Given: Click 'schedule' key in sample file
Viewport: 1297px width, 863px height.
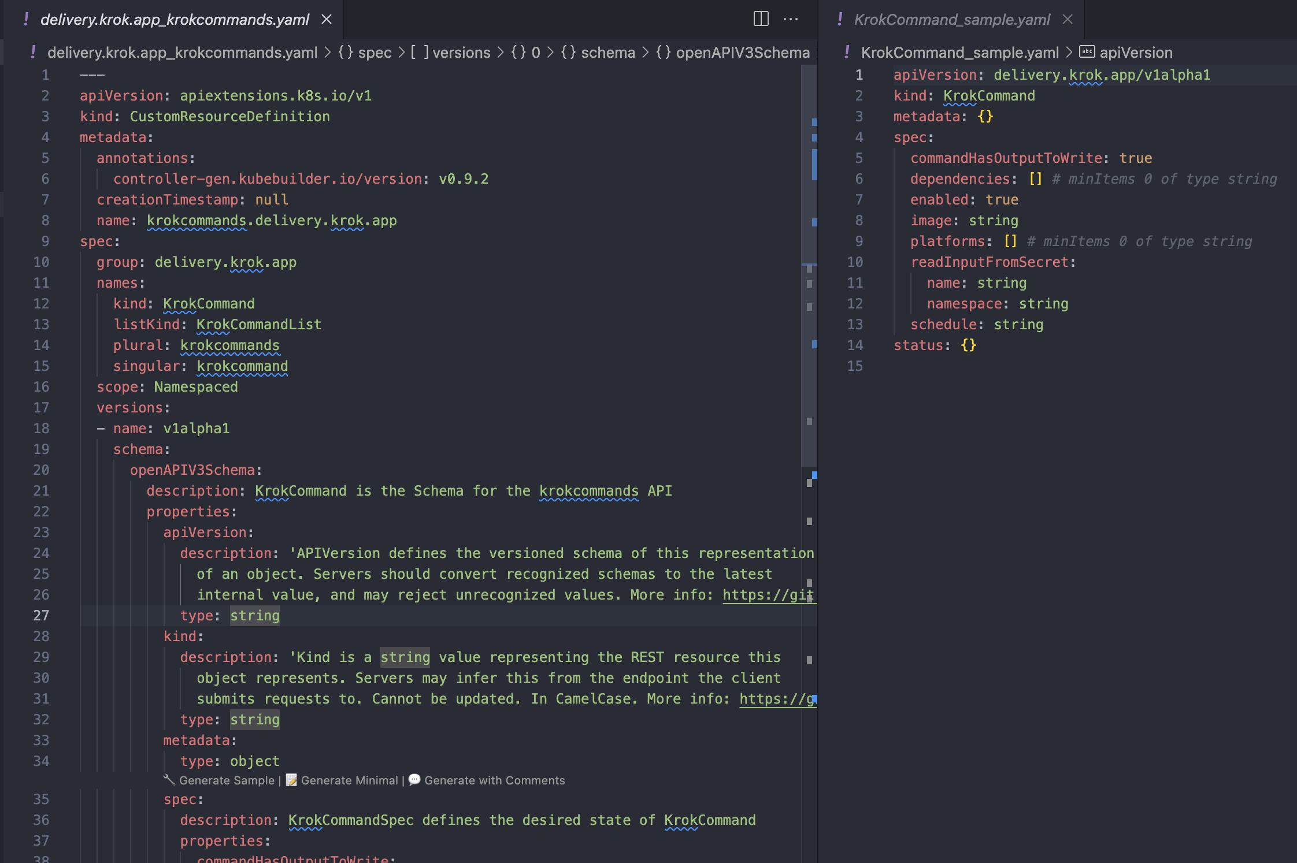Looking at the screenshot, I should 943,325.
